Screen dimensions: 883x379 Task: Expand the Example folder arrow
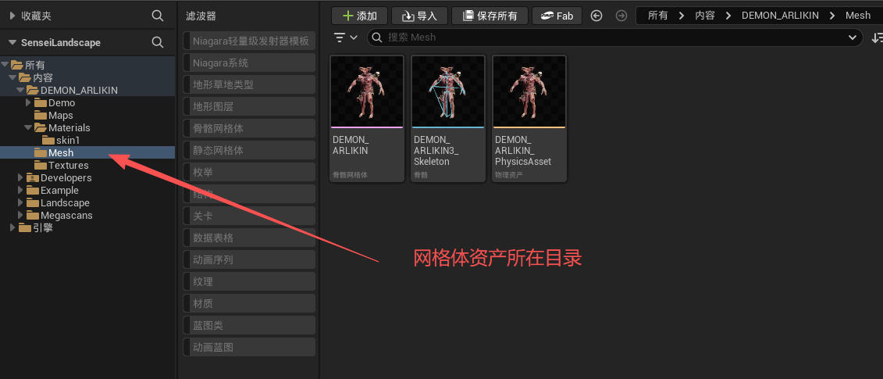pos(20,190)
